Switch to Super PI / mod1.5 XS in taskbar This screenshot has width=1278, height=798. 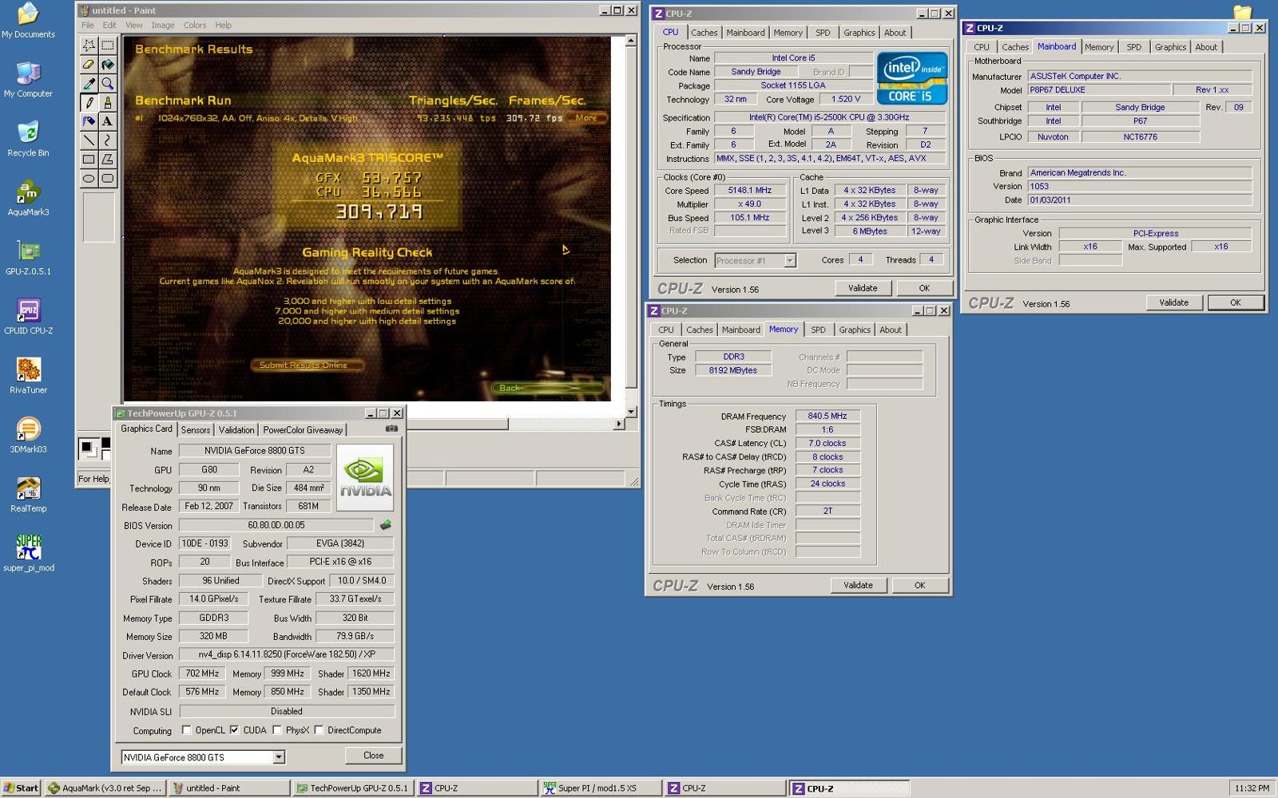coord(600,788)
